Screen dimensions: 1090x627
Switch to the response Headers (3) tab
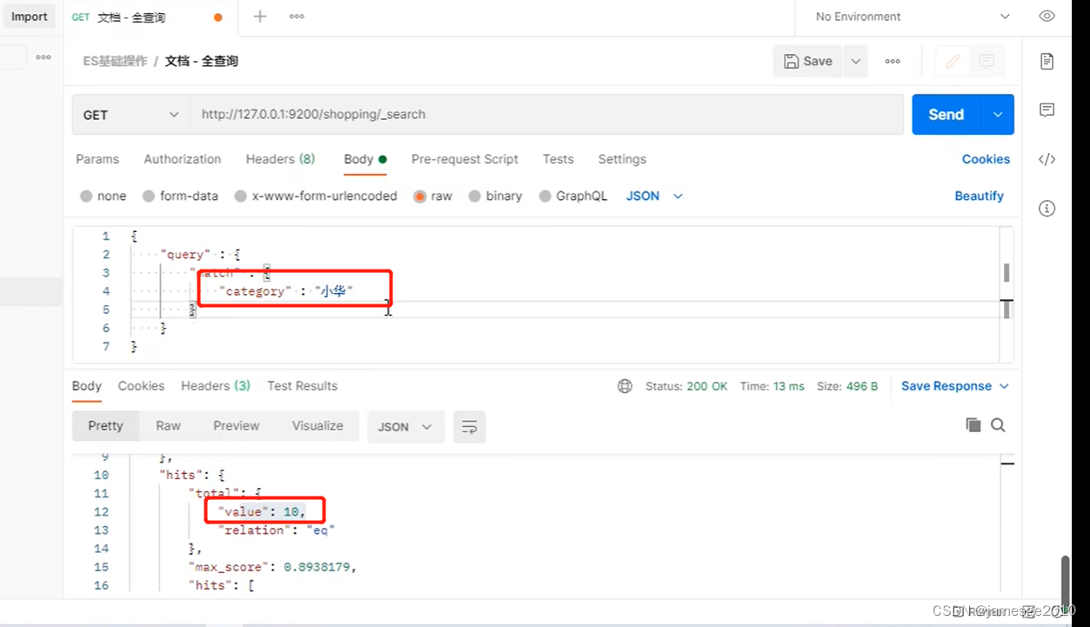216,386
